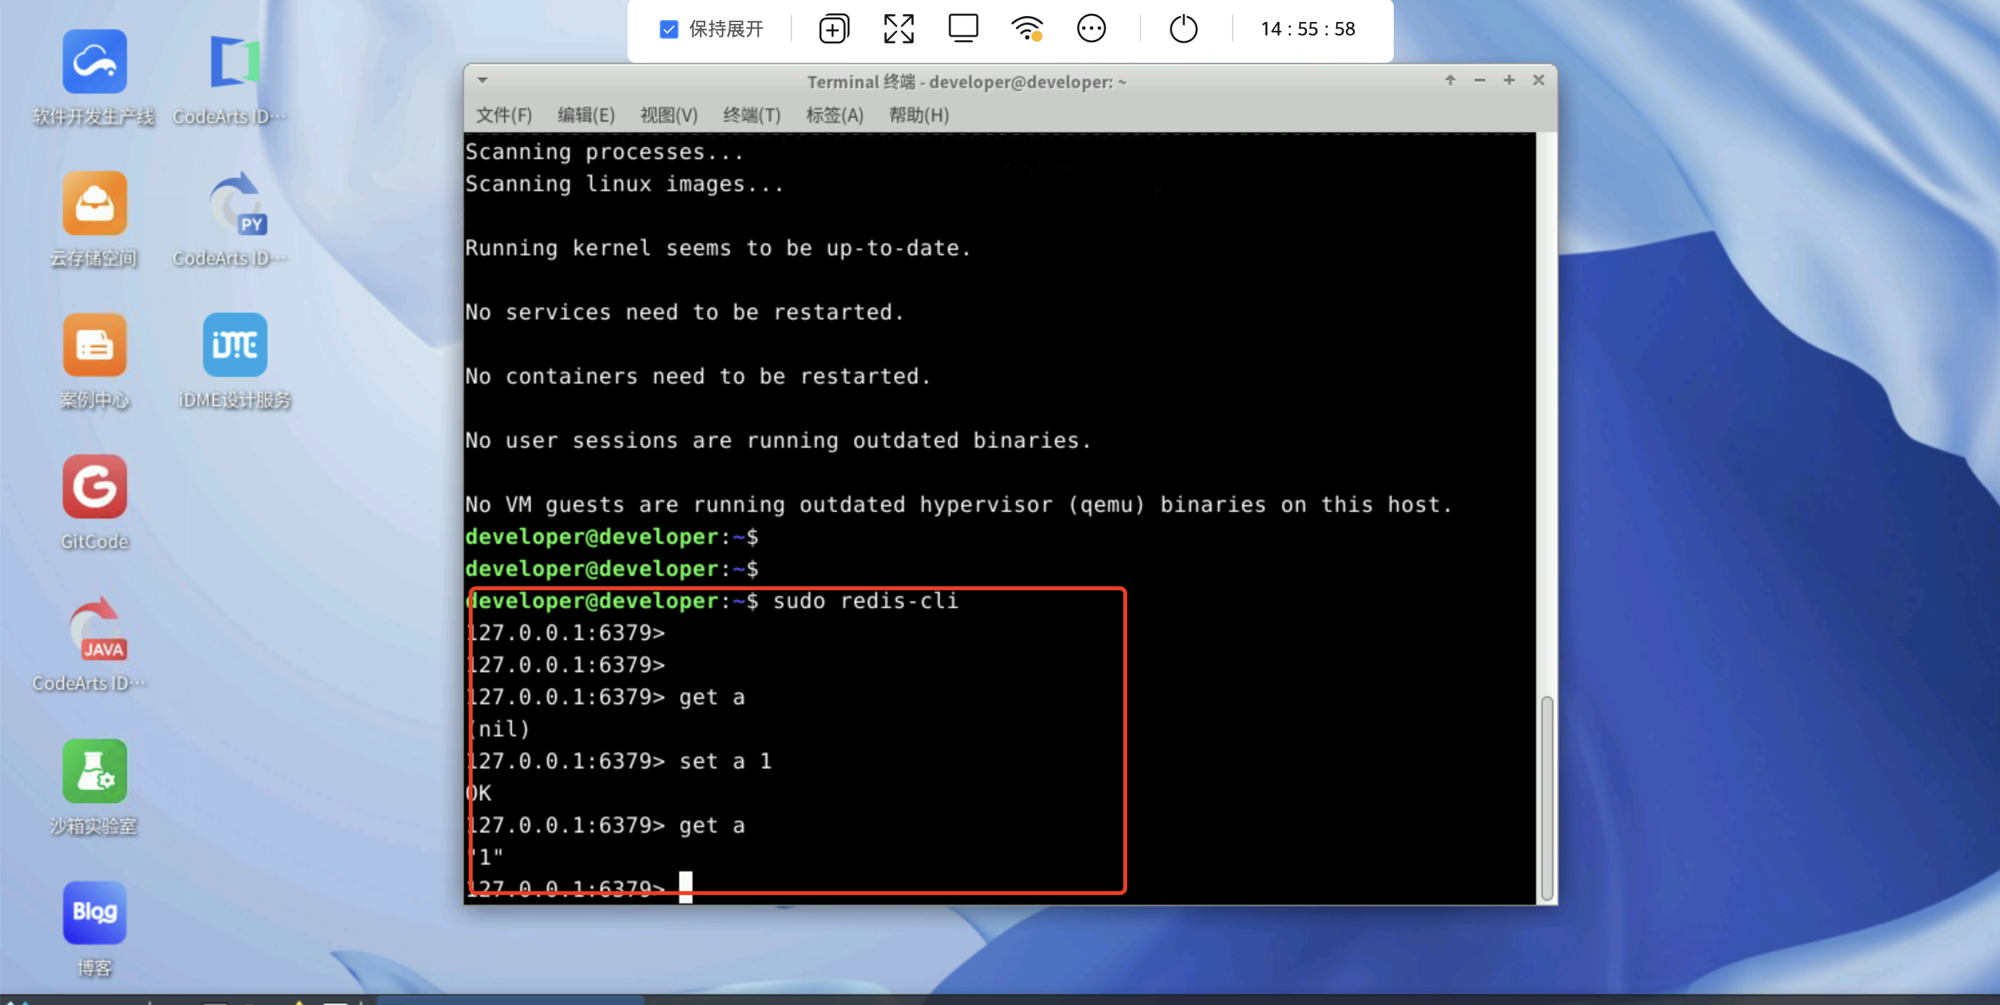Viewport: 2000px width, 1005px height.
Task: Open the more options ellipsis icon
Action: coord(1091,29)
